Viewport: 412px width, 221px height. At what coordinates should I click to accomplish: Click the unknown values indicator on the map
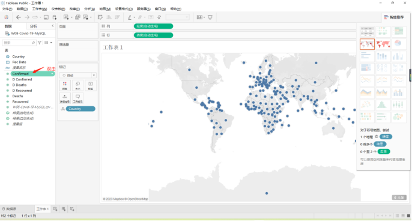pos(399,198)
